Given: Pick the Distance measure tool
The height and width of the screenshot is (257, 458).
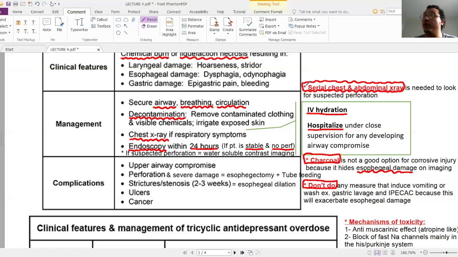Looking at the screenshot, I should point(192,20).
